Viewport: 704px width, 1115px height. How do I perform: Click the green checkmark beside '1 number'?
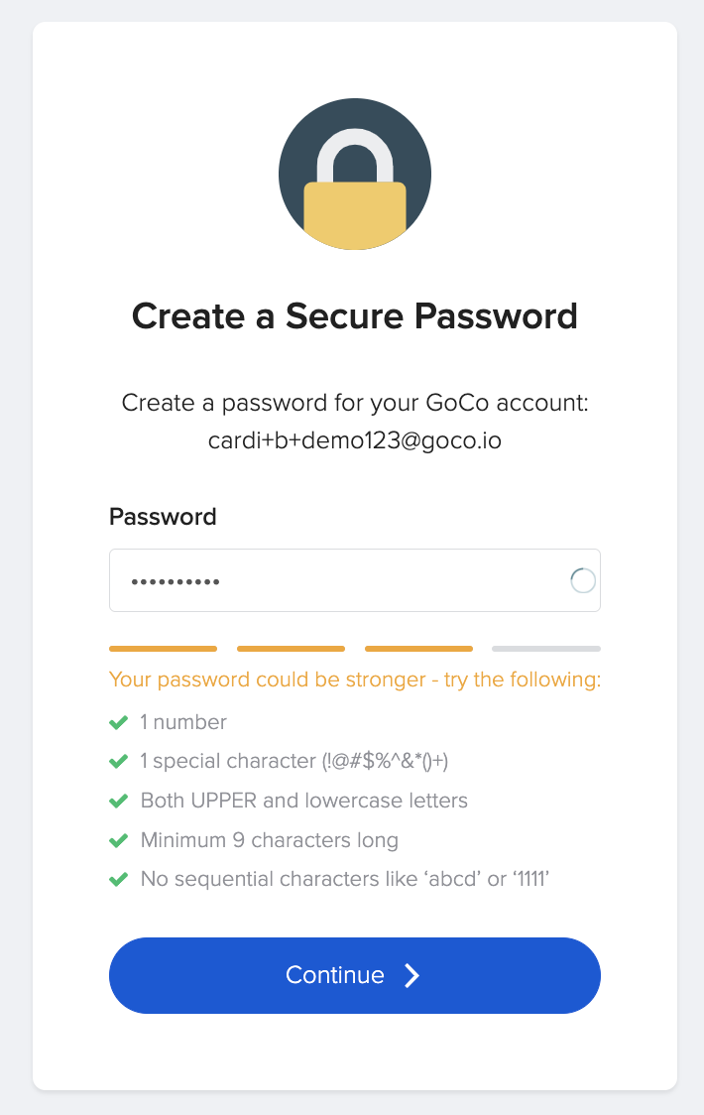pyautogui.click(x=119, y=722)
